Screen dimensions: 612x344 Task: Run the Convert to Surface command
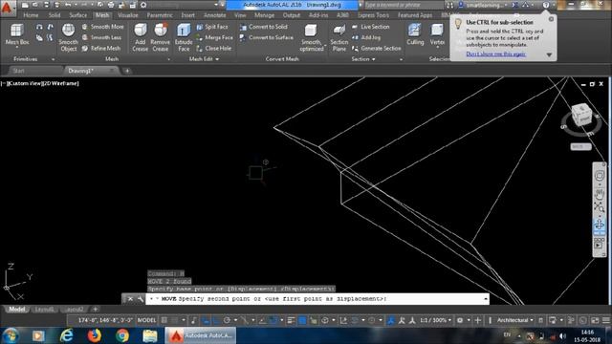[x=267, y=37]
